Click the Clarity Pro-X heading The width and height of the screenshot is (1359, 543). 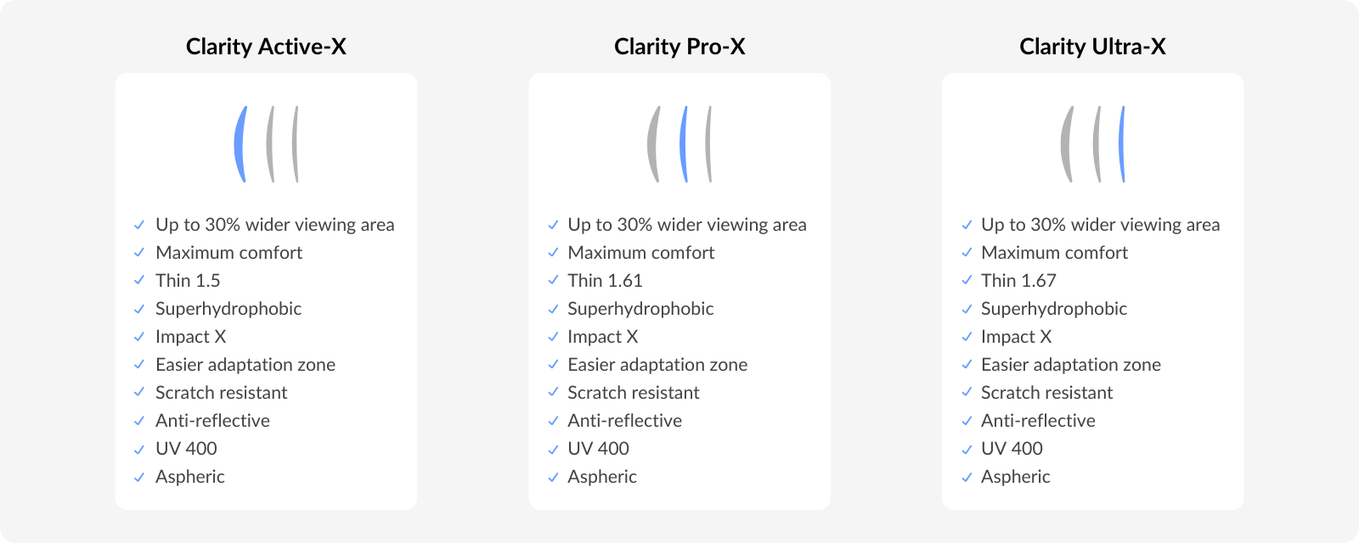tap(679, 47)
